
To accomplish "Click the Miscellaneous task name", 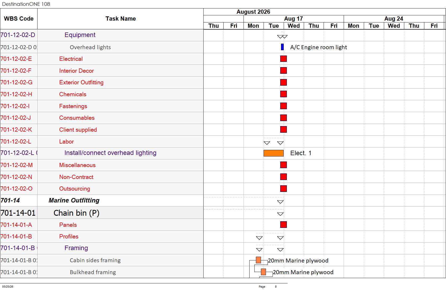I will (x=77, y=165).
